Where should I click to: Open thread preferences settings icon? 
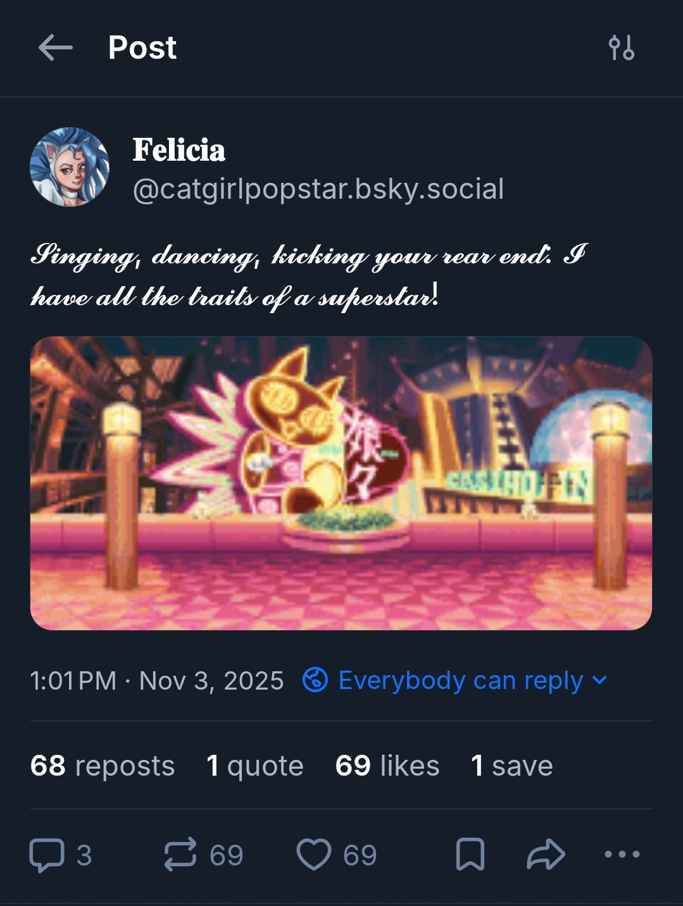[621, 48]
